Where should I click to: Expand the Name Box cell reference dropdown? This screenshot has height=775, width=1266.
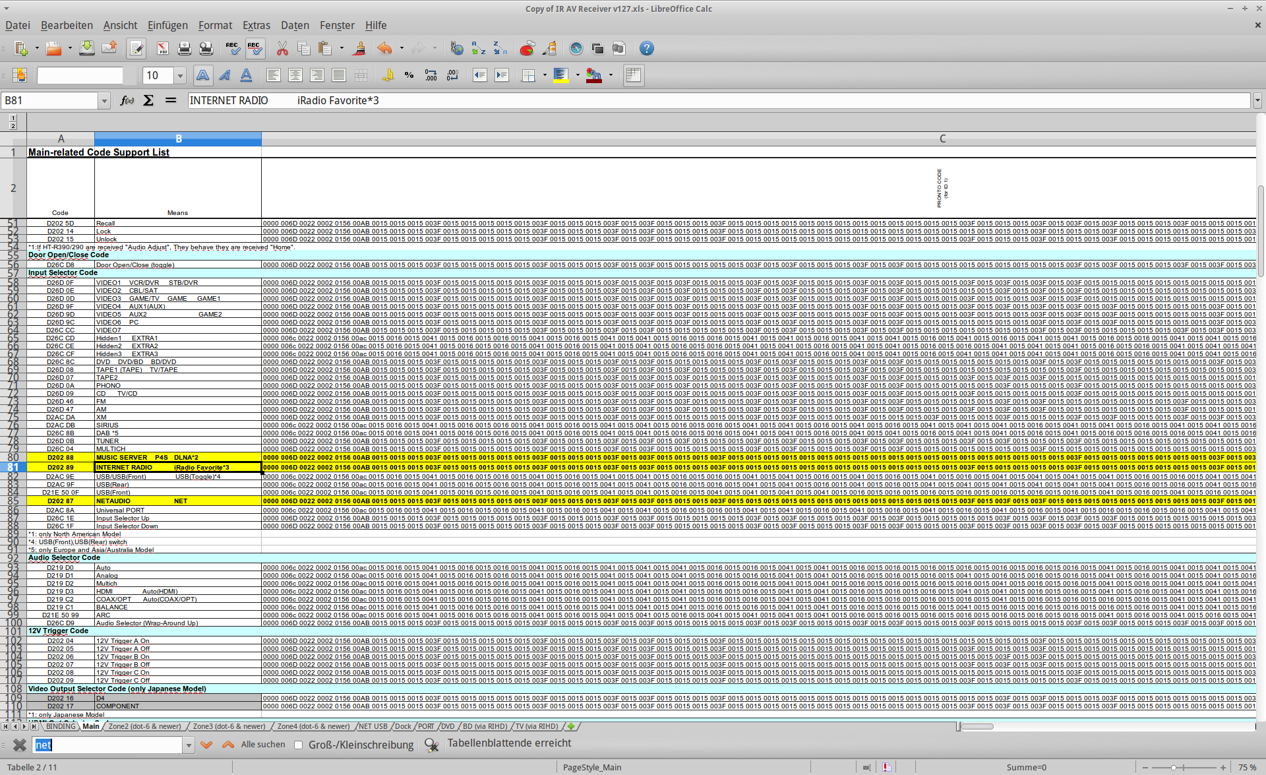(104, 101)
